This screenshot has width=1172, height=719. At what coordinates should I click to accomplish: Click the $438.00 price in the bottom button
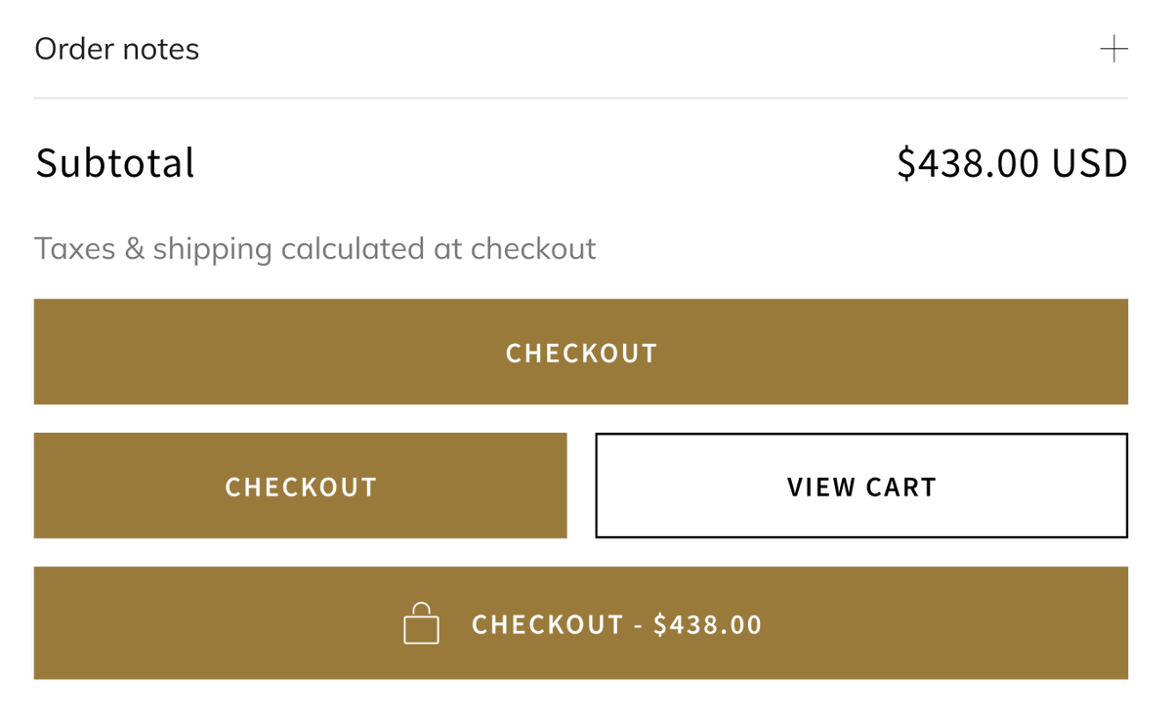(x=708, y=624)
